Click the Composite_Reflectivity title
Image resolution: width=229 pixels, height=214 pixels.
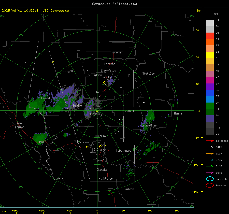click(114, 4)
